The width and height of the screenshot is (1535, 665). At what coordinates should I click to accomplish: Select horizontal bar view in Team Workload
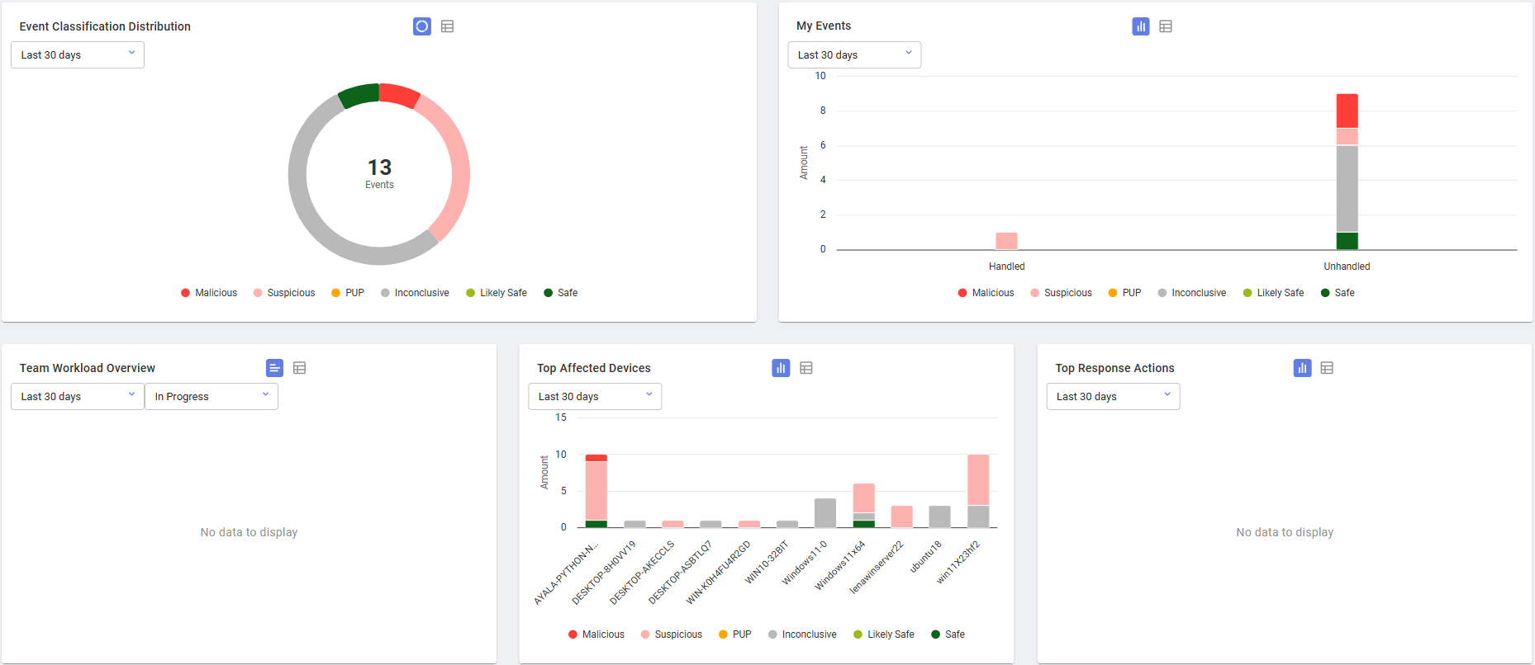coord(275,368)
